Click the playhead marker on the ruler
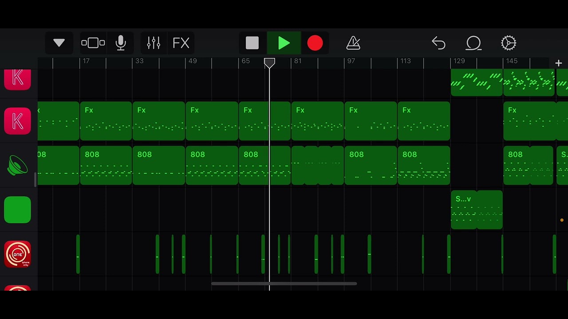Image resolution: width=568 pixels, height=319 pixels. click(x=269, y=63)
